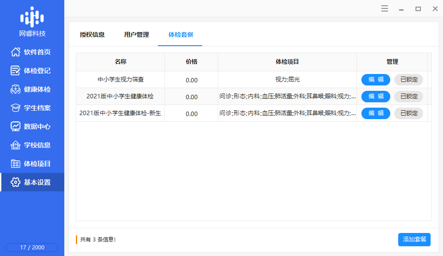Click the 体检项目 grid icon
The width and height of the screenshot is (443, 256).
[16, 164]
